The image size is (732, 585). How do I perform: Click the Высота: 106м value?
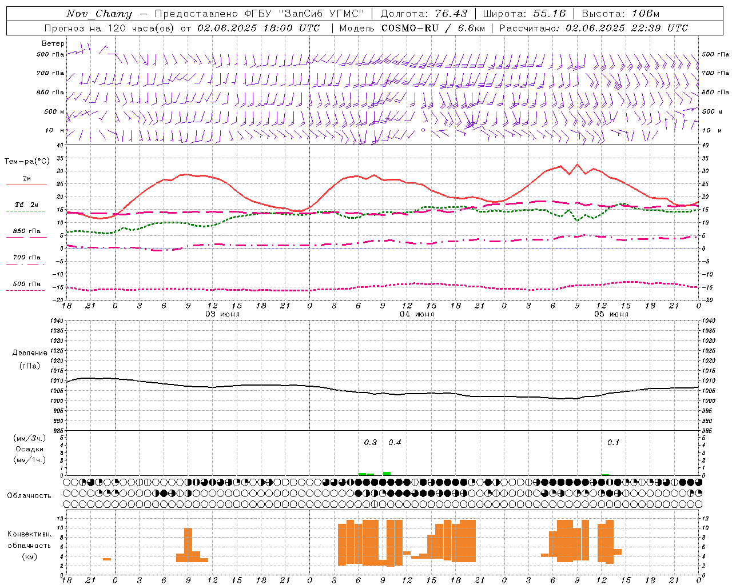tap(620, 14)
